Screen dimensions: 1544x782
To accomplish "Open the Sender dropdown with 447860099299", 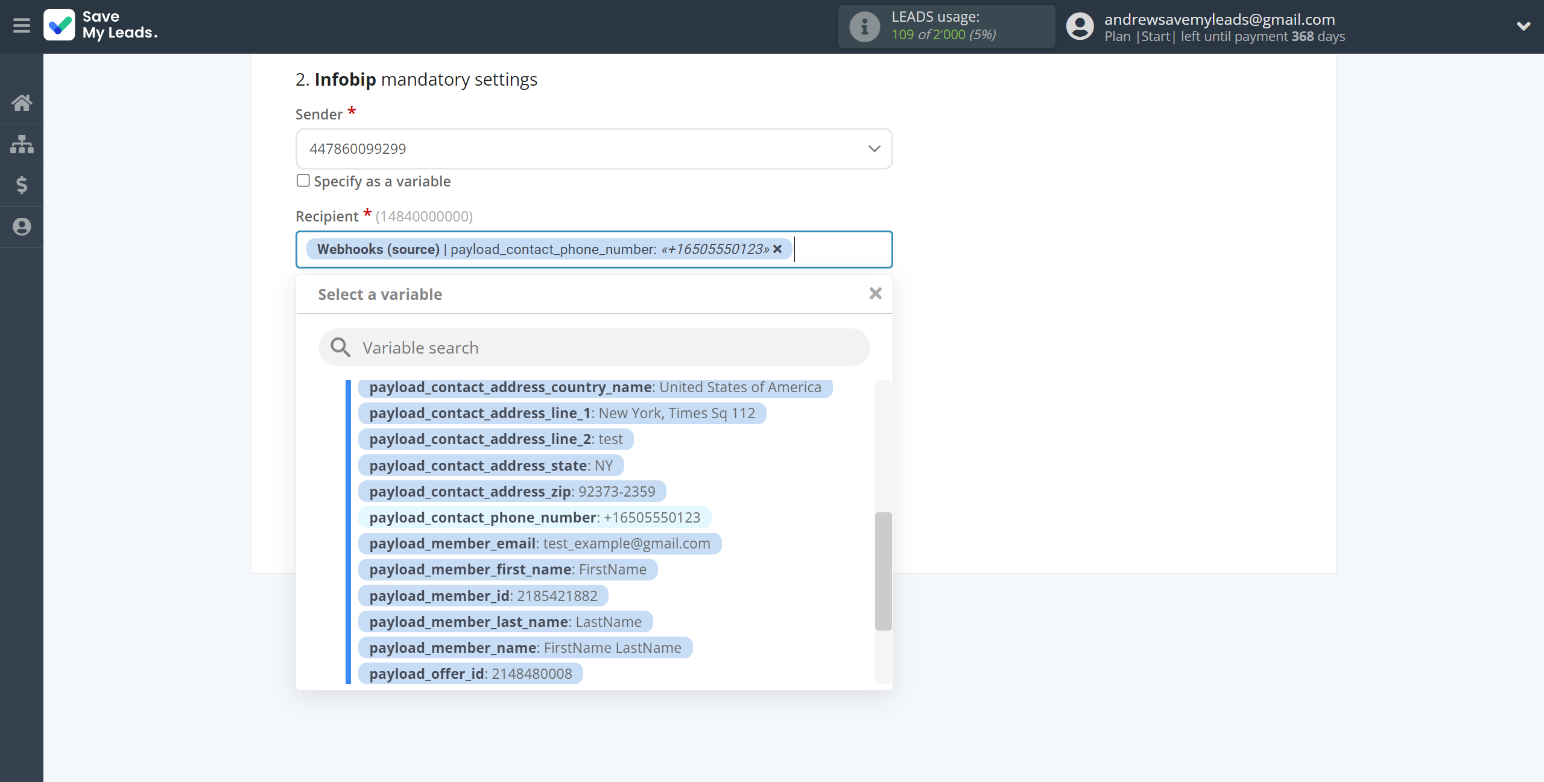I will (x=594, y=148).
